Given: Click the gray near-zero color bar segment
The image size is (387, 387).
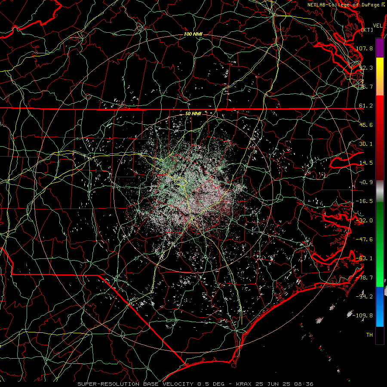Looking at the screenshot, I should click(x=380, y=191).
